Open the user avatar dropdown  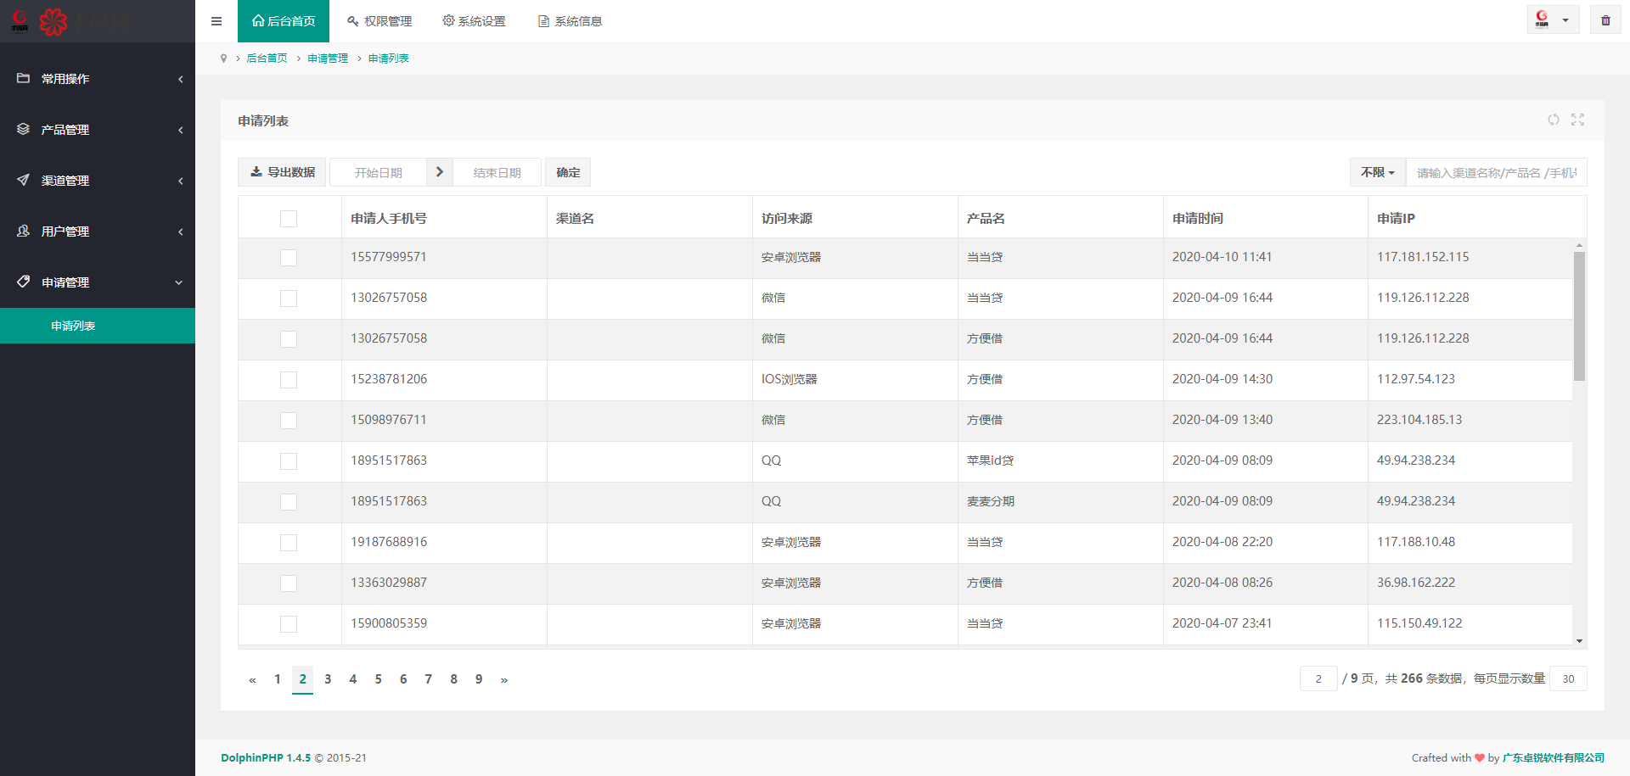point(1552,20)
